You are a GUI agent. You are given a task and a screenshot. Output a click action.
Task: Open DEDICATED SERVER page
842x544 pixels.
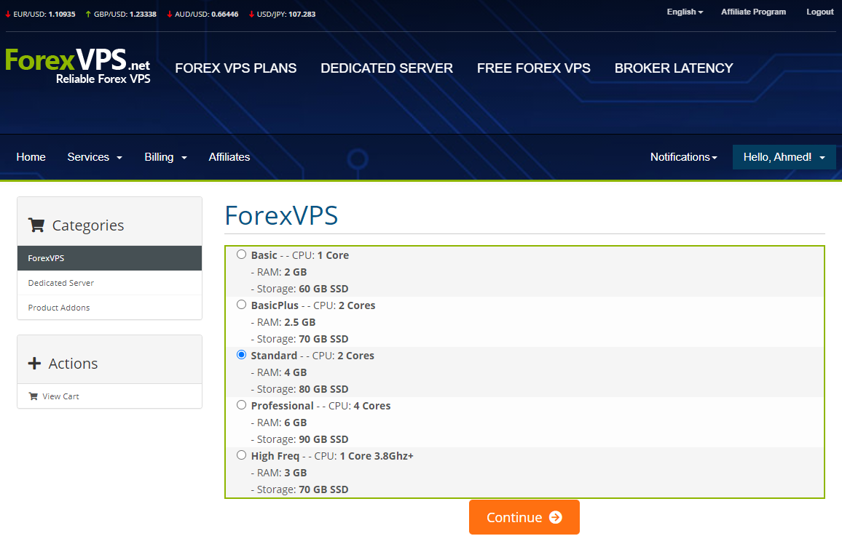387,68
